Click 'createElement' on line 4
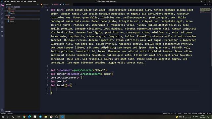The height and width of the screenshot is (119, 212). pyautogui.click(x=91, y=74)
